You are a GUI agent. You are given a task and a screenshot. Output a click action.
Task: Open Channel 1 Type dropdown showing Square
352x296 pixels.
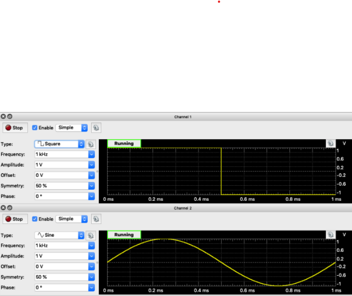pos(59,144)
